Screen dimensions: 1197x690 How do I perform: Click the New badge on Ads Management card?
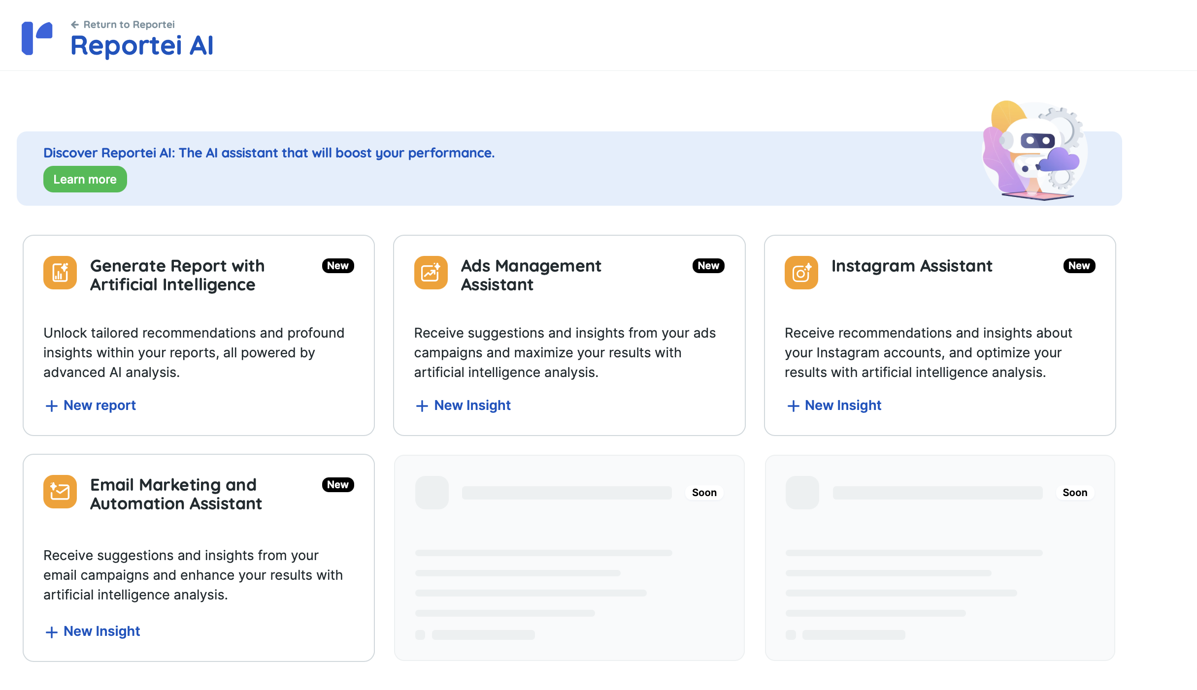point(708,266)
